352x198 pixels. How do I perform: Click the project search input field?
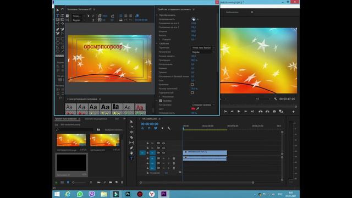click(74, 130)
